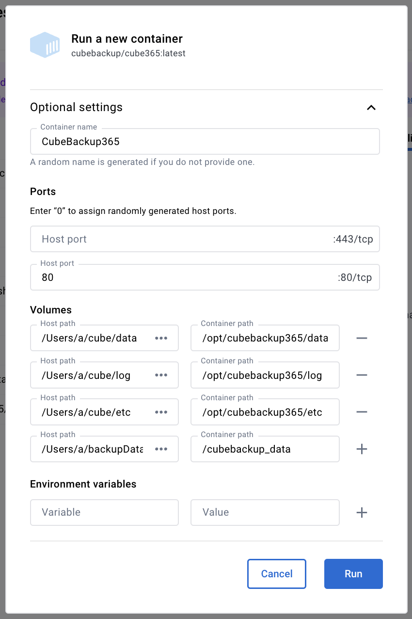Screen dimensions: 412x619
Task: Run the new container
Action: [x=353, y=574]
